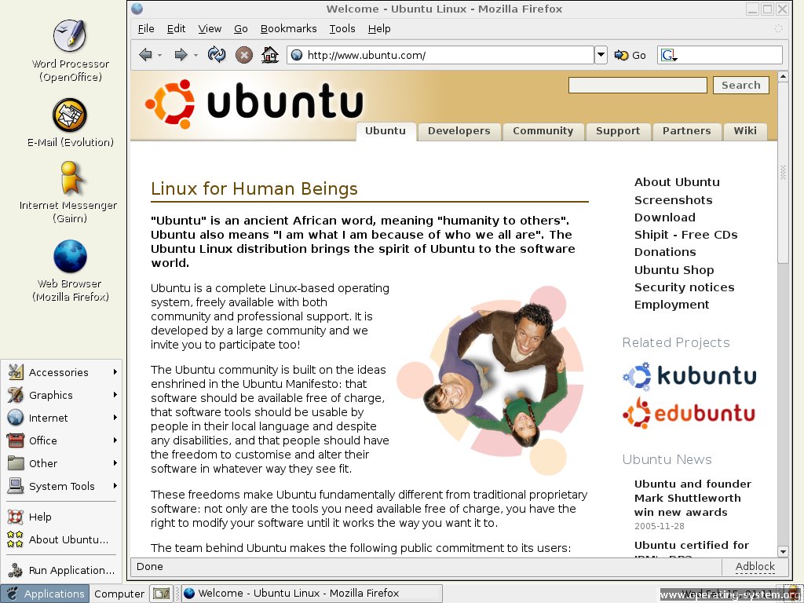
Task: Open the Employment link
Action: tap(671, 305)
